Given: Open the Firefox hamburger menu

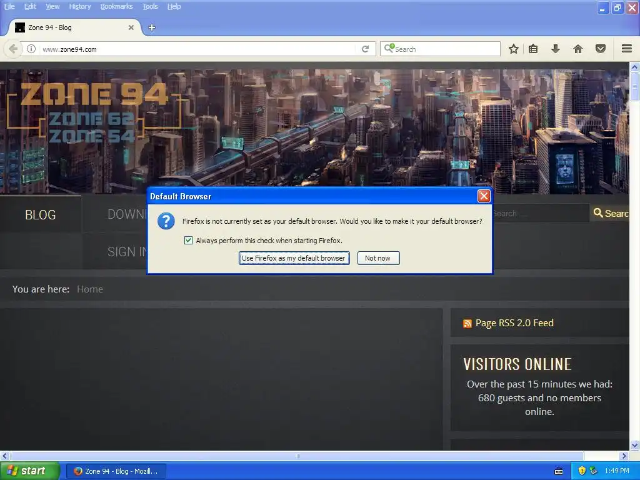Looking at the screenshot, I should coord(627,49).
